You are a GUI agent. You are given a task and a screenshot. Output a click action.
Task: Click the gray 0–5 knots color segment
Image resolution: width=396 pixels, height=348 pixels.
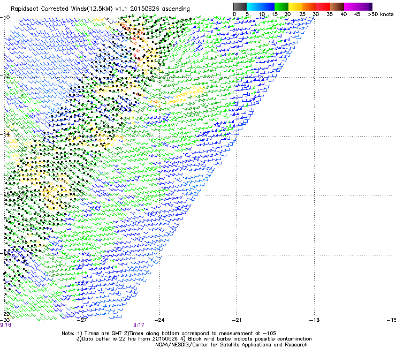coord(240,6)
